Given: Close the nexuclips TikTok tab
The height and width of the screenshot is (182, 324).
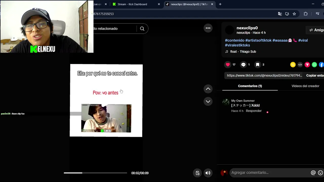Looking at the screenshot, I should pyautogui.click(x=212, y=4).
